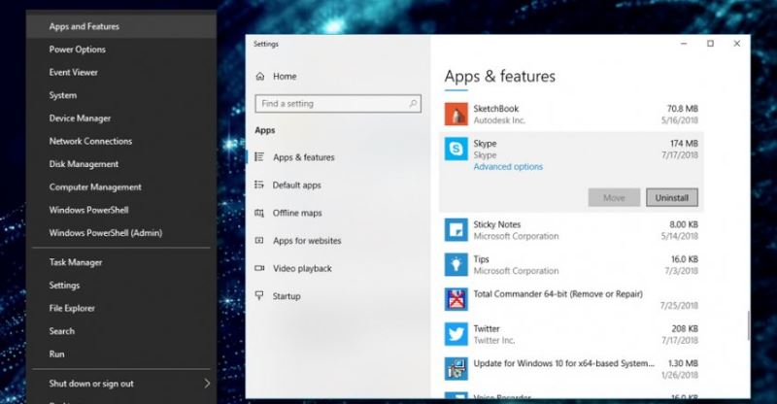Select System in the Win+X menu

tap(121, 95)
